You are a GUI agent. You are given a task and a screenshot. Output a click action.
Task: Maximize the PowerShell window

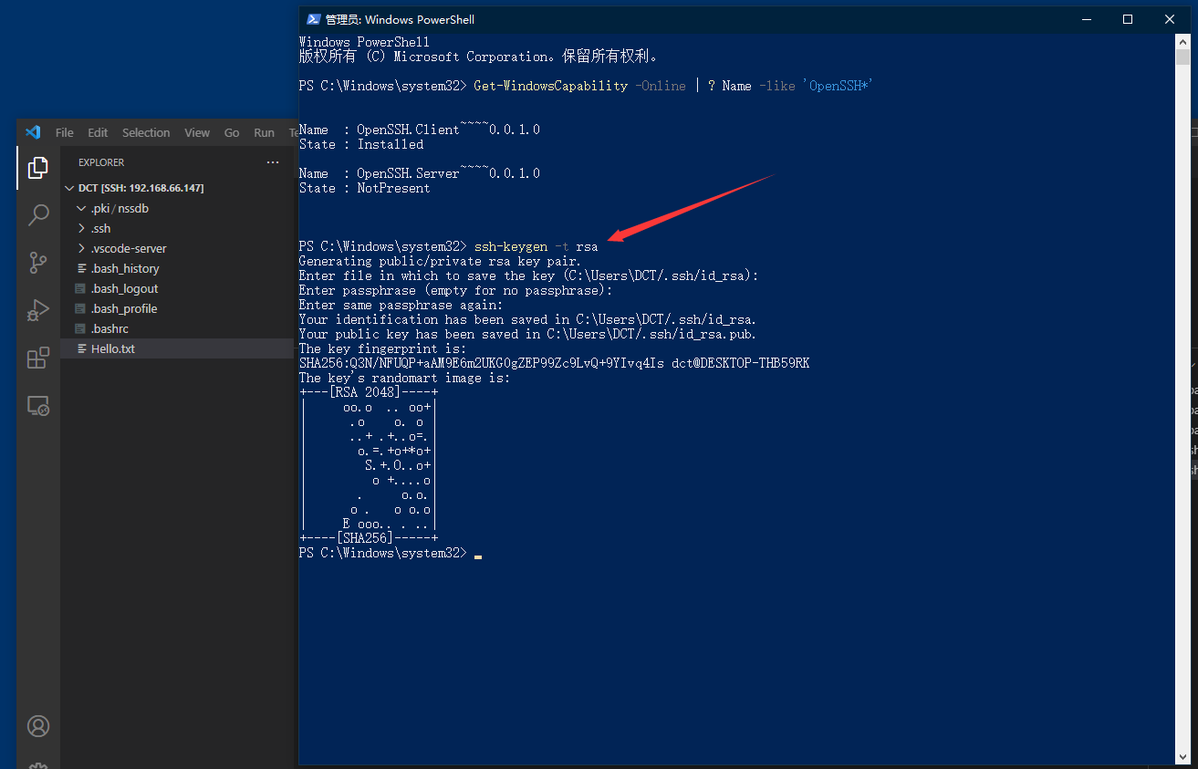[x=1128, y=19]
